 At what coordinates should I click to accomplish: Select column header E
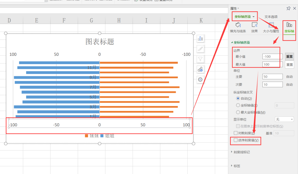[x=37, y=20]
